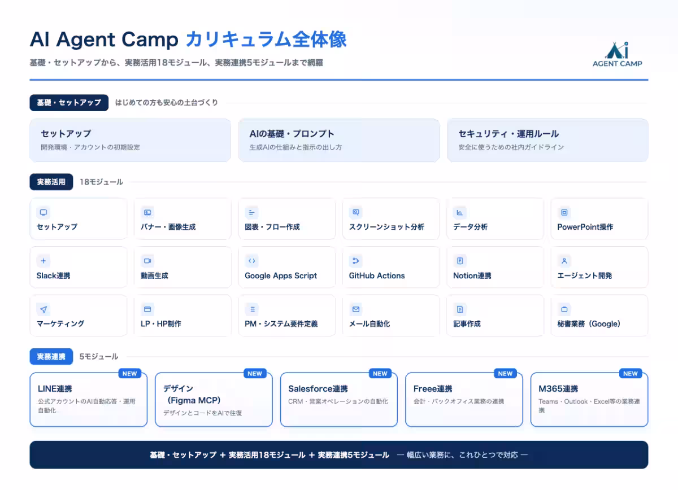The height and width of the screenshot is (490, 678).
Task: Click the text Teams・Outlook・Excel等の業務連携
Action: 589,406
